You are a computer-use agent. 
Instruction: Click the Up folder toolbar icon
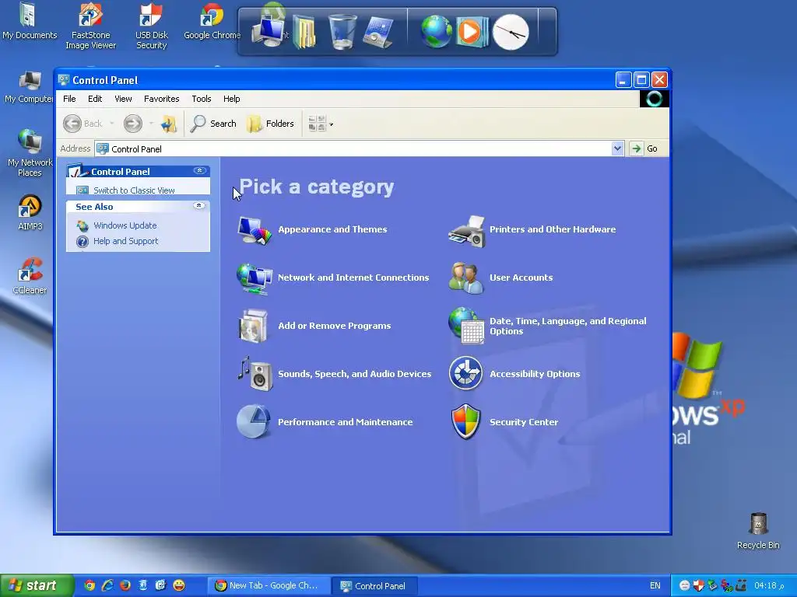tap(169, 124)
